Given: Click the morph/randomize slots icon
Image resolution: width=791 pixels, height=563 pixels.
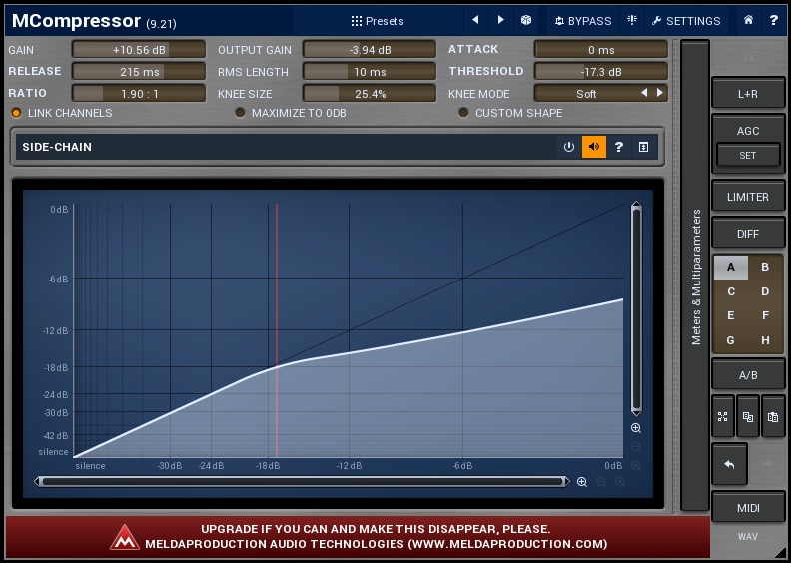Looking at the screenshot, I should (723, 417).
